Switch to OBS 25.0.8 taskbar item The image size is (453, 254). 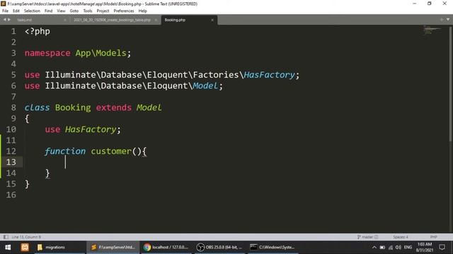219,247
